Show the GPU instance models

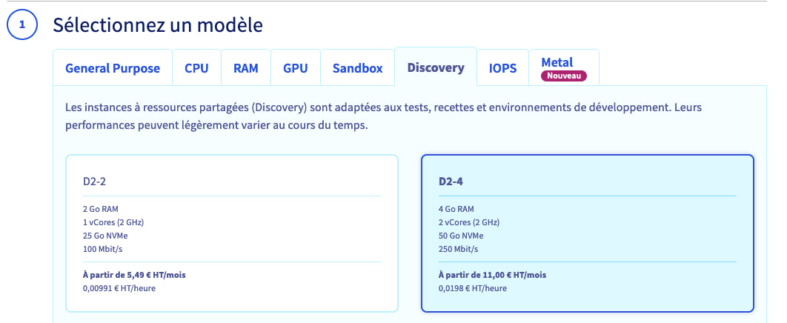[x=295, y=68]
